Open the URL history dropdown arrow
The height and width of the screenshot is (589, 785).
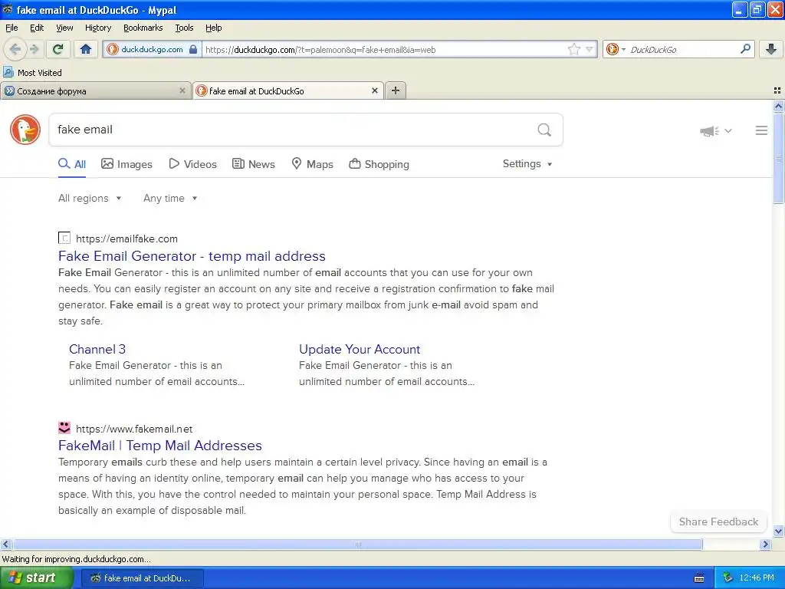(590, 49)
